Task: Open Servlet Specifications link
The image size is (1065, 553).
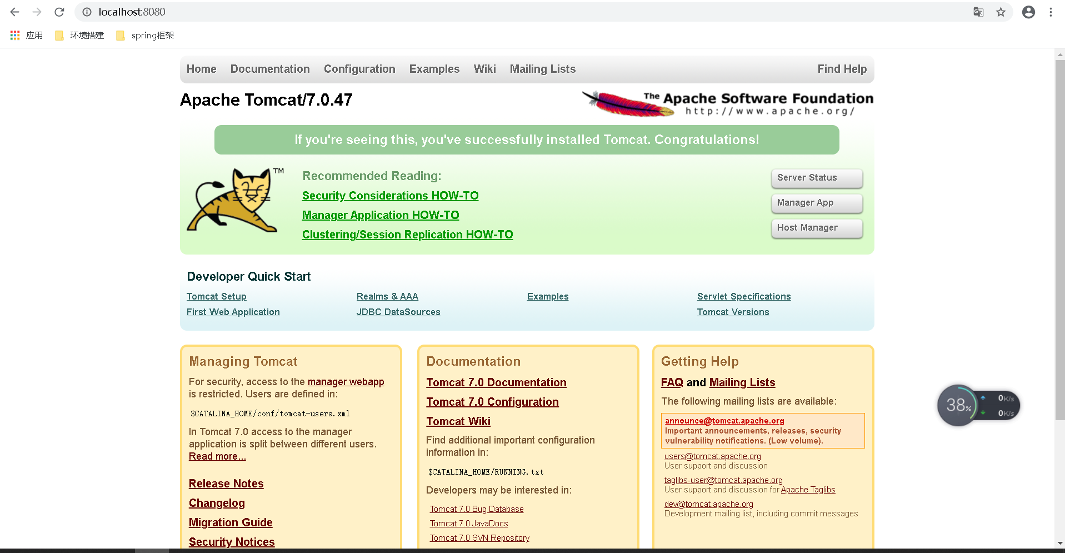Action: (x=744, y=297)
